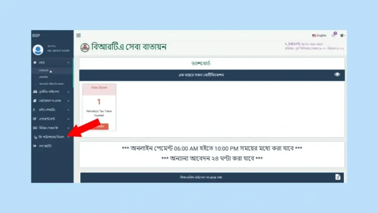Open the notifications envelope icon with badge
378x213 pixels.
point(334,35)
